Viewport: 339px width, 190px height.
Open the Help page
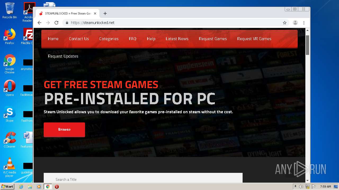point(151,39)
